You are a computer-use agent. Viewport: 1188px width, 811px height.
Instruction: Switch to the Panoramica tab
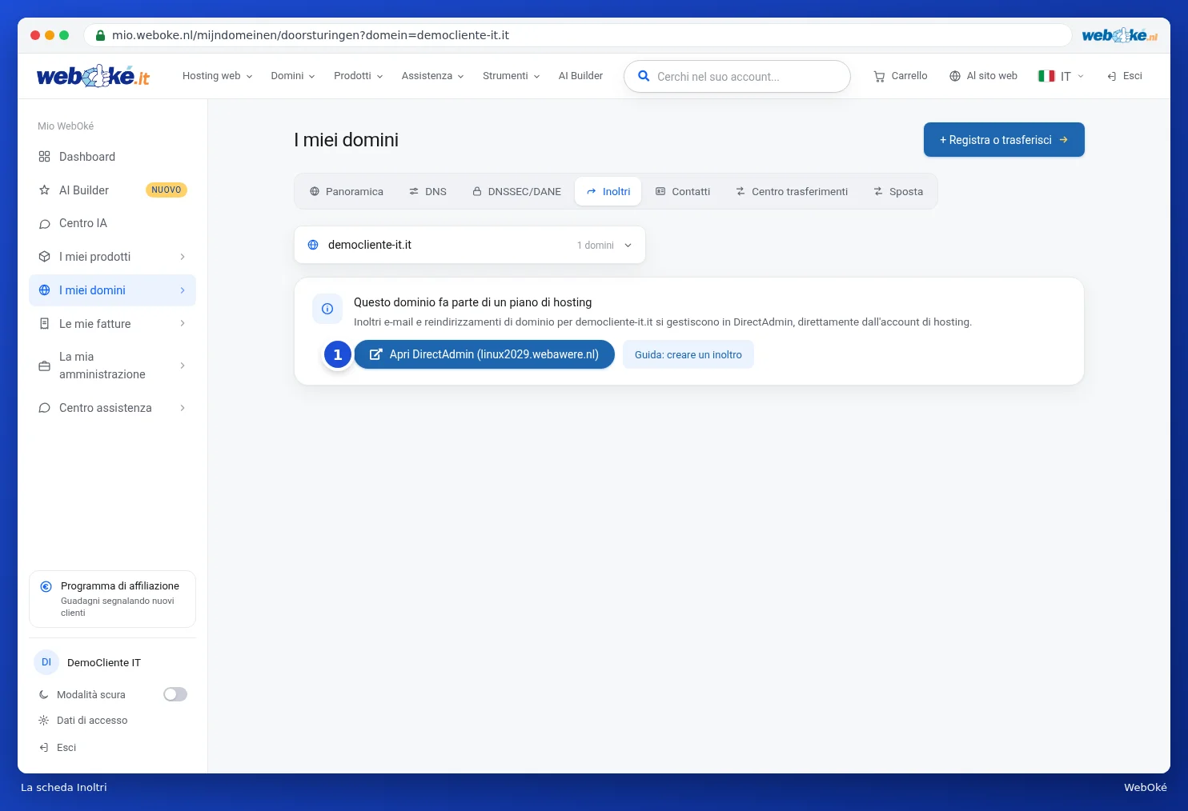coord(347,192)
